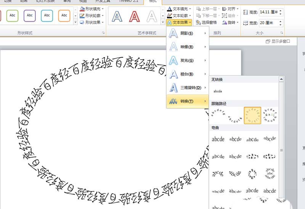Select first warp style in 弯曲 fourth row
Viewport: 305px width, 209px height.
pos(218,191)
